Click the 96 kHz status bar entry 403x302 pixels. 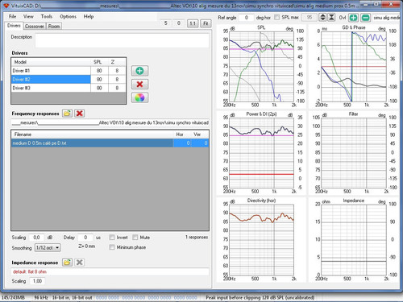pyautogui.click(x=41, y=297)
